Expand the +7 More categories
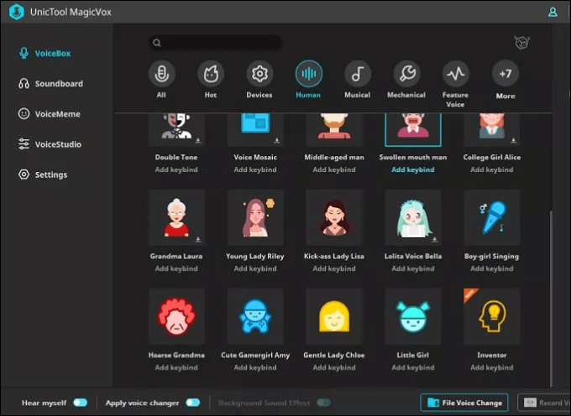The height and width of the screenshot is (416, 571). coord(505,75)
